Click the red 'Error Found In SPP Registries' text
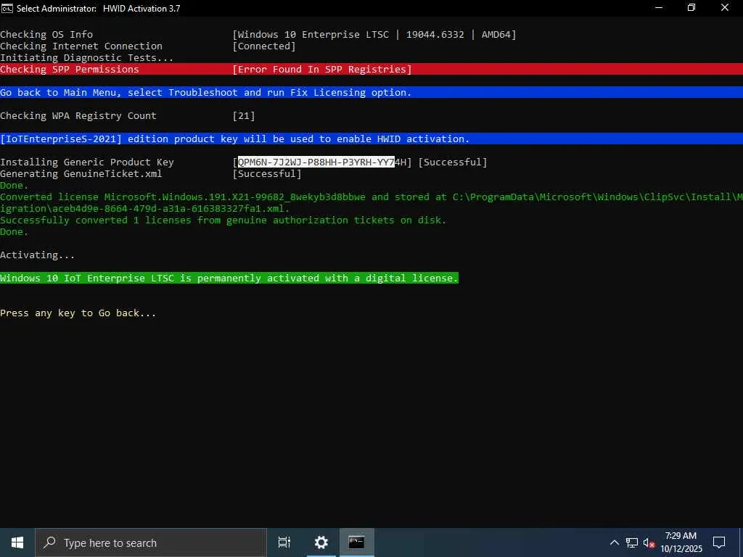This screenshot has width=743, height=557. click(322, 69)
